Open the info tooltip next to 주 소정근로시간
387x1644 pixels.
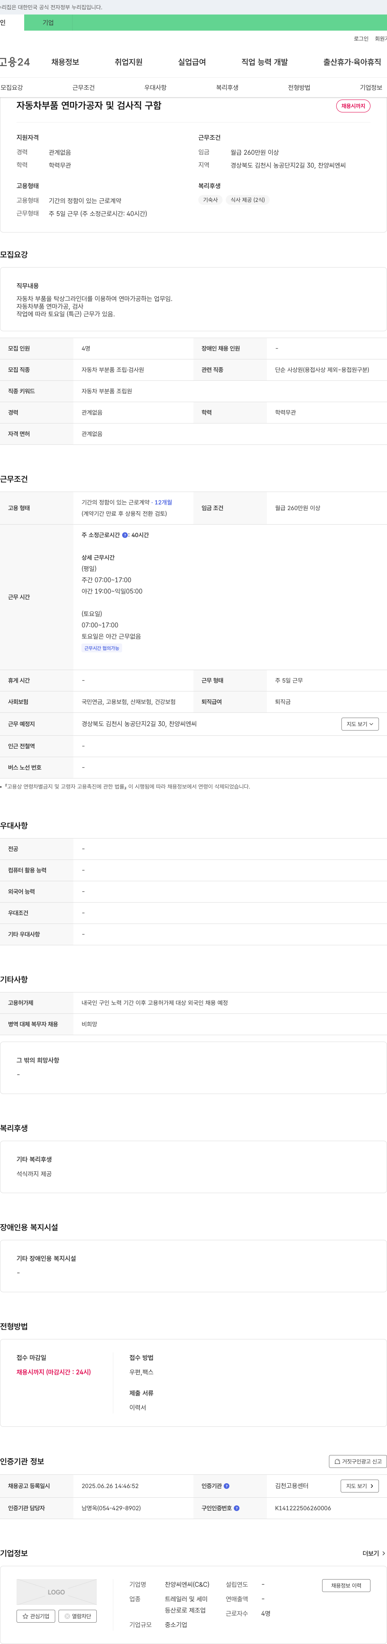click(125, 535)
